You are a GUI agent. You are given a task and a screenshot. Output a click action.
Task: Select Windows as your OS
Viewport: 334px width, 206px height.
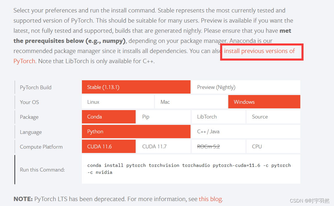[264, 102]
